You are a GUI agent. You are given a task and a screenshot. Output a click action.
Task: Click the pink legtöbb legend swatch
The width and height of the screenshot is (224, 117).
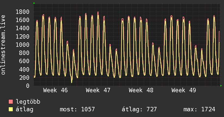point(11,102)
